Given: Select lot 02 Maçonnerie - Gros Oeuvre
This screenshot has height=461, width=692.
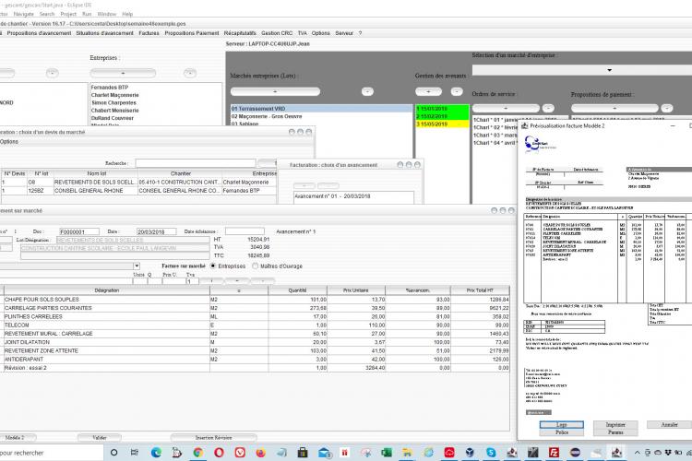Looking at the screenshot, I should click(321, 116).
